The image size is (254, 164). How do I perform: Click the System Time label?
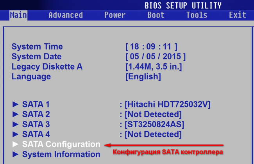click(37, 47)
